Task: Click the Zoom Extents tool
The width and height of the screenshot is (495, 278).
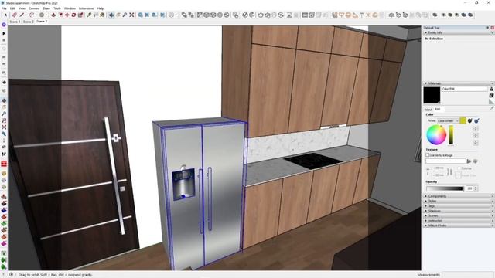Action: tap(131, 15)
